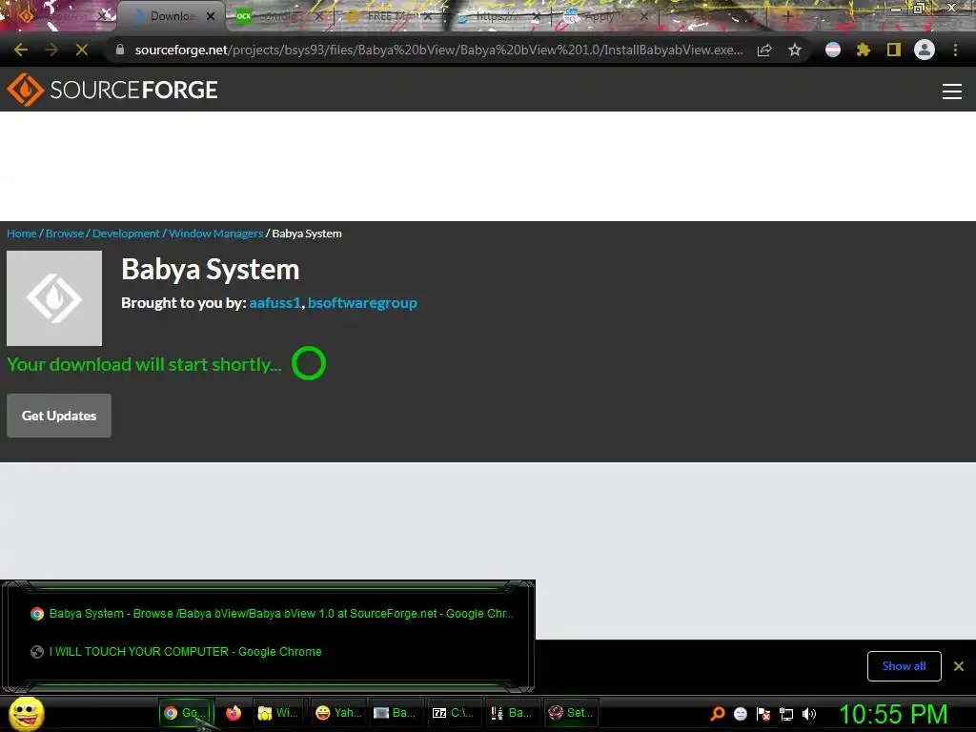Click the 10:55 PM clock
The image size is (976, 732).
(893, 714)
